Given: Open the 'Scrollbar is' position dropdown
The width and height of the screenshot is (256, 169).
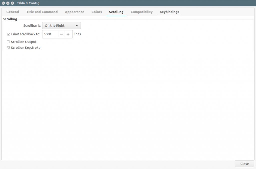Looking at the screenshot, I should click(x=61, y=25).
